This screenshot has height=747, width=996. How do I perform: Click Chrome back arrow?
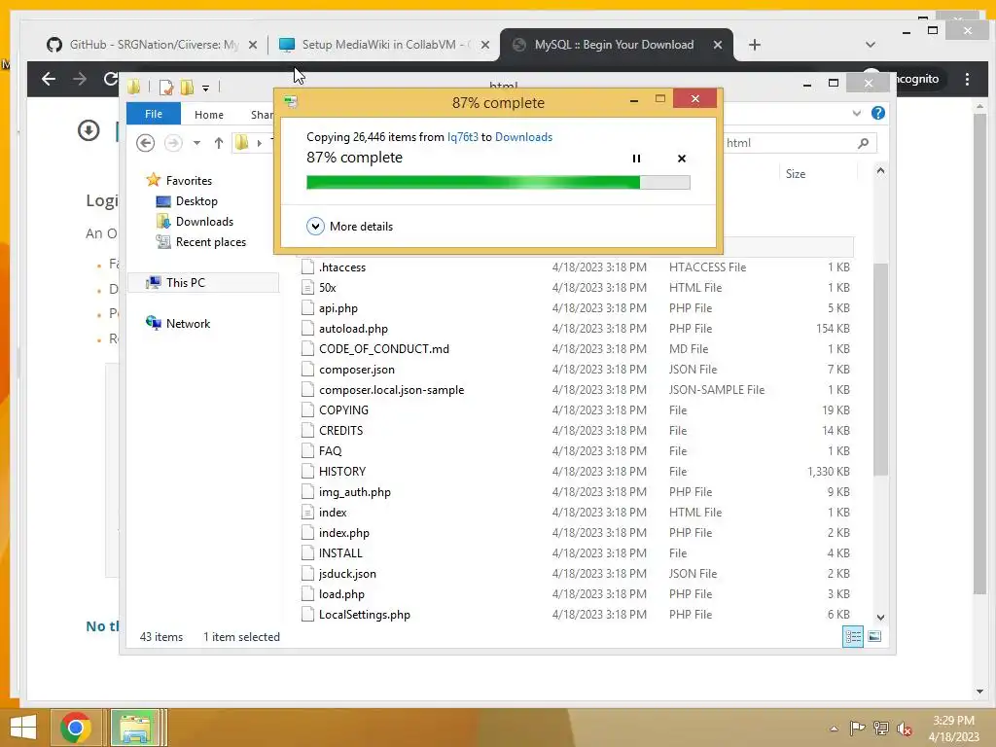(x=49, y=79)
